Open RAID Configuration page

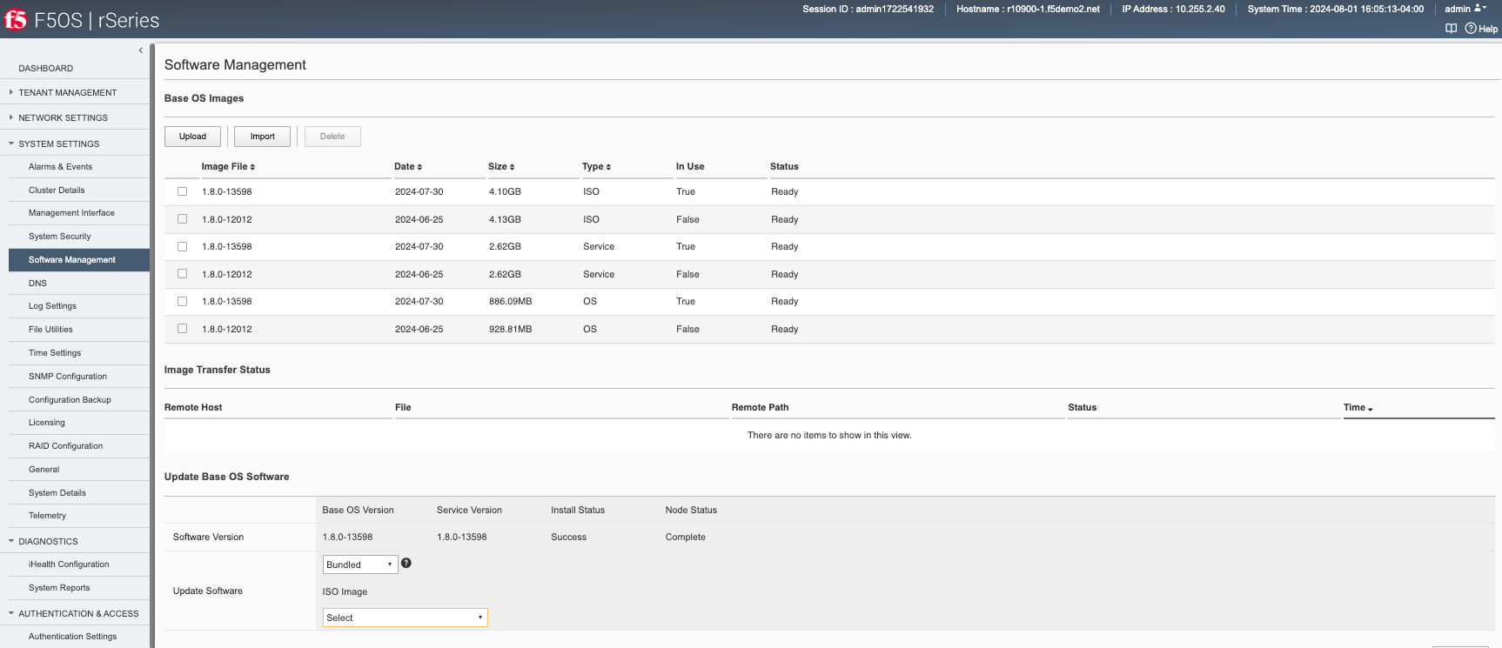pyautogui.click(x=65, y=445)
